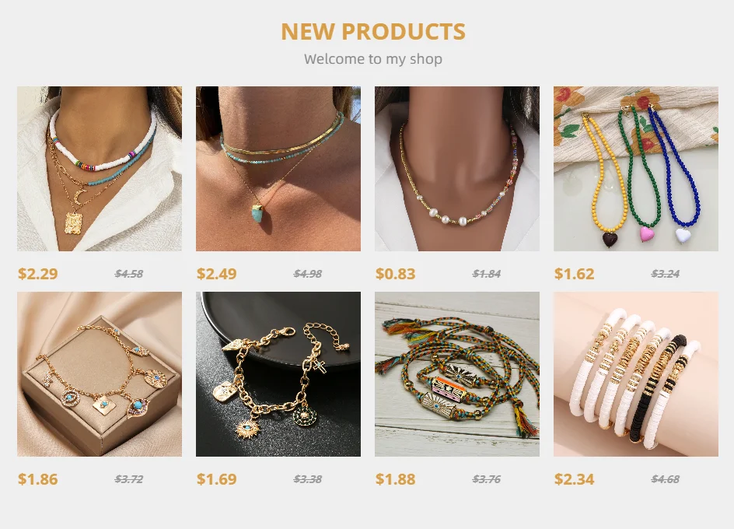Click the Welcome to my shop subtitle
734x529 pixels.
point(373,59)
